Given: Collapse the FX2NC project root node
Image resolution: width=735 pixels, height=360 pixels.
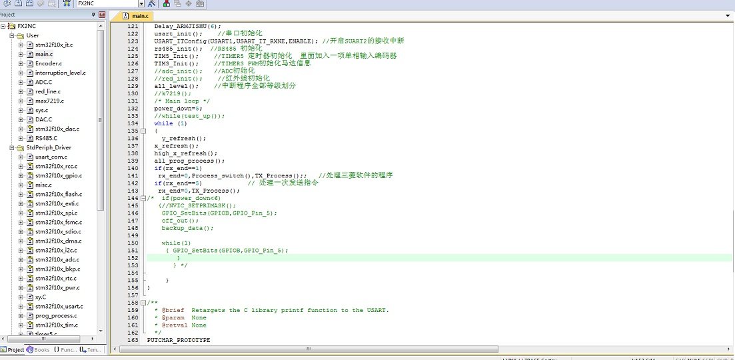Looking at the screenshot, I should click(x=3, y=26).
